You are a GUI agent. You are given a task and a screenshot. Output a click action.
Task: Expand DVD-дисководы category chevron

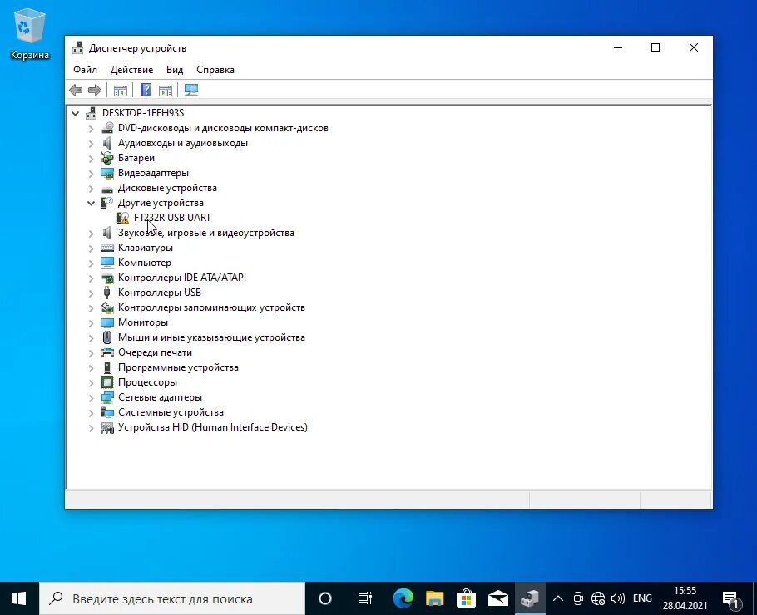(91, 128)
